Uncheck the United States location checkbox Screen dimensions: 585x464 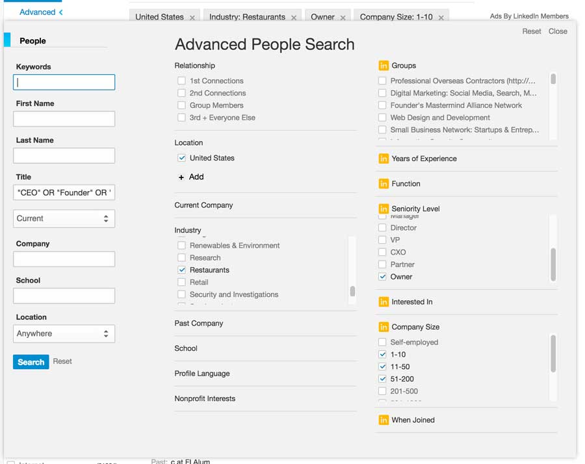coord(181,158)
